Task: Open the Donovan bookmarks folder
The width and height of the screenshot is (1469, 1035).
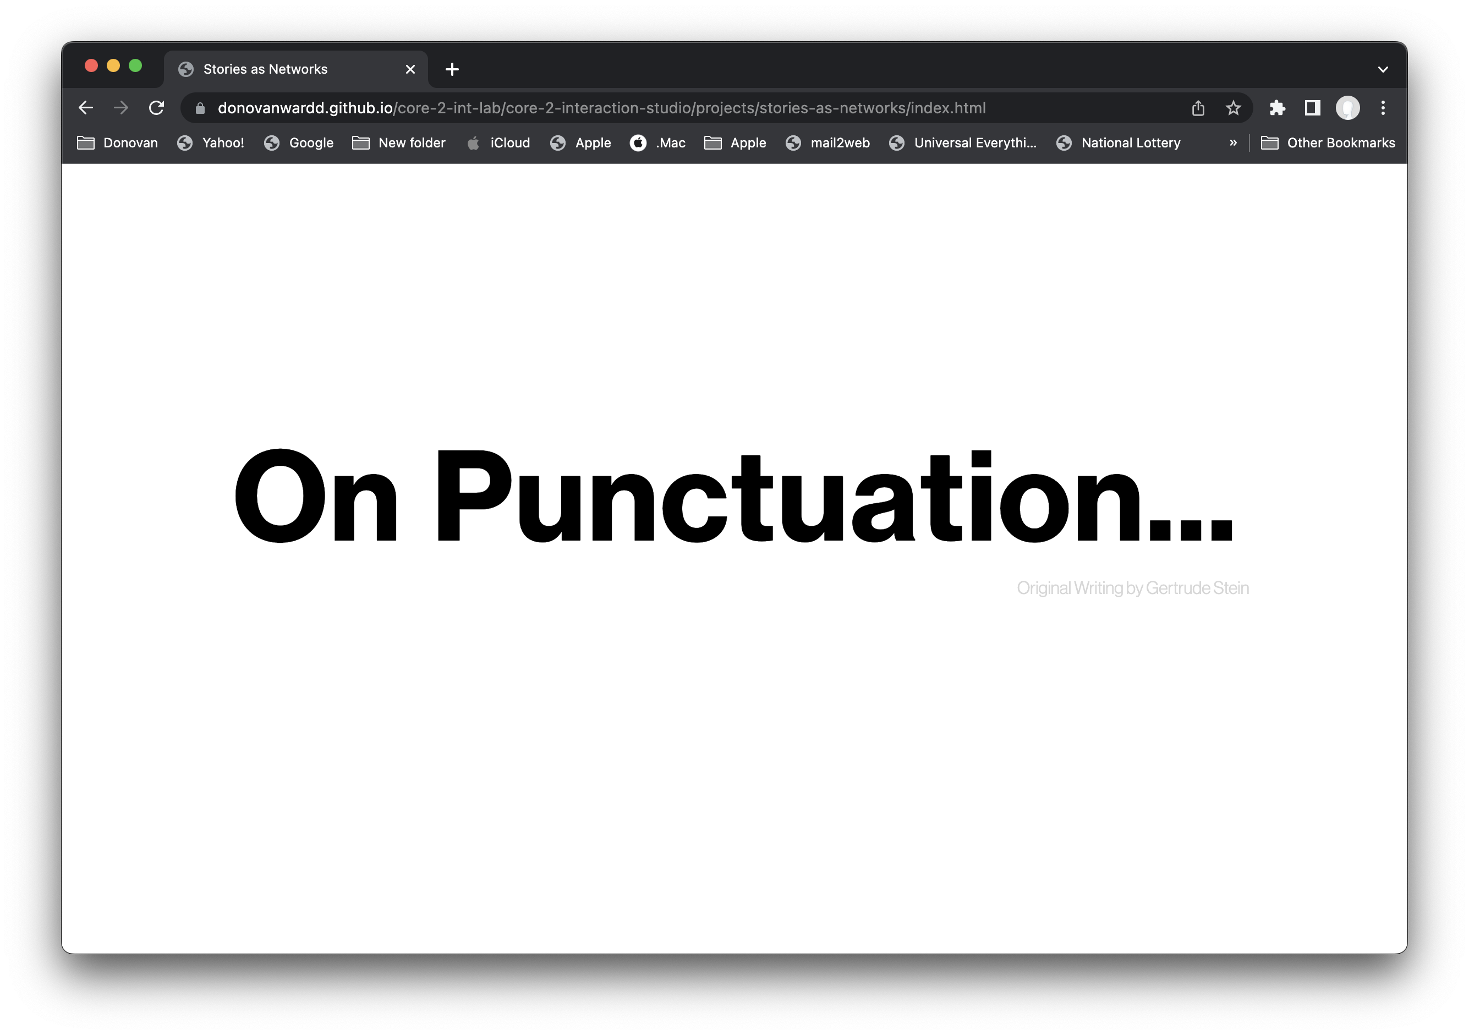Action: 118,142
